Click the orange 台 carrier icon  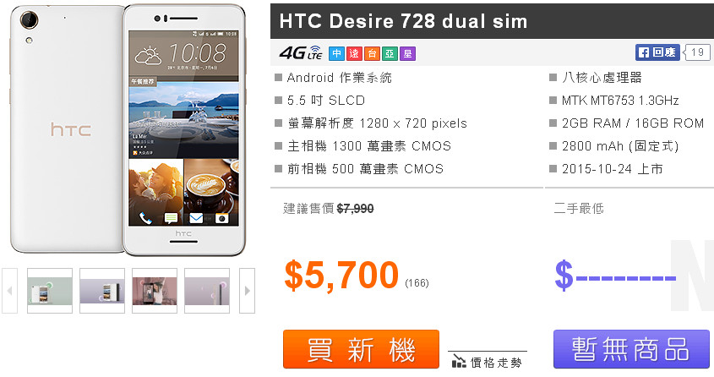pyautogui.click(x=372, y=54)
